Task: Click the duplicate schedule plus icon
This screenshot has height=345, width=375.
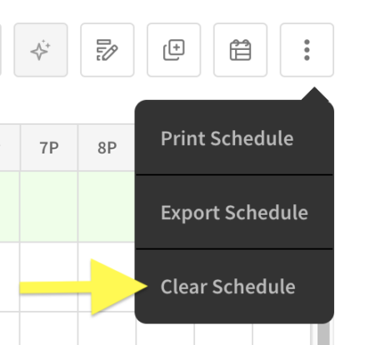Action: tap(174, 50)
